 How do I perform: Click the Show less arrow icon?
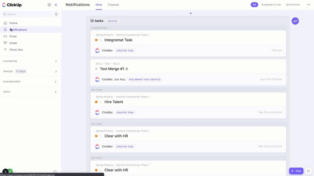tap(5, 50)
